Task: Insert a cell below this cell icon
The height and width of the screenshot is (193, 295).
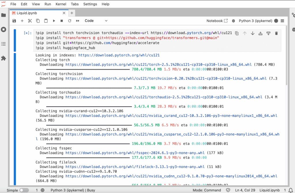Action: coord(268,33)
